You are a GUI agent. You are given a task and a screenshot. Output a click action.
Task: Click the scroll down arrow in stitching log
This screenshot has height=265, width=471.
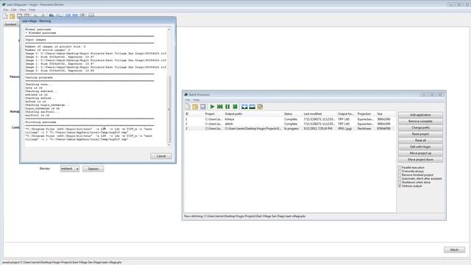[169, 145]
